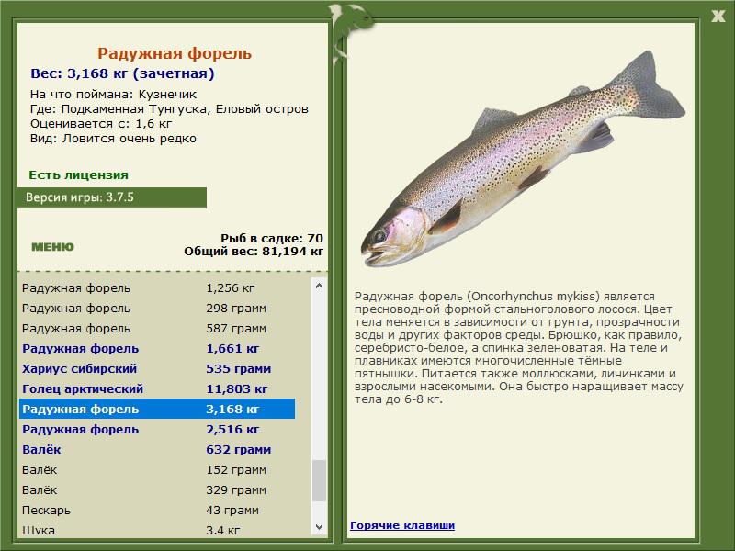Click scroll down arrow of fish list
The width and height of the screenshot is (735, 551).
(x=319, y=526)
